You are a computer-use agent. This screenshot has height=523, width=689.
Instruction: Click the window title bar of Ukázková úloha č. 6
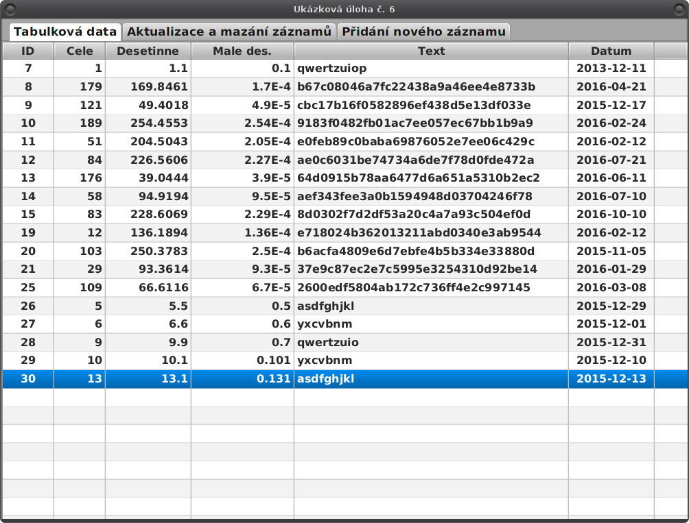[x=344, y=8]
